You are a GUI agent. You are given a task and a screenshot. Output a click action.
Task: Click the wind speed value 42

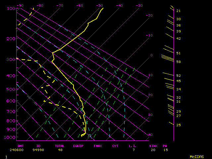[x=178, y=39]
